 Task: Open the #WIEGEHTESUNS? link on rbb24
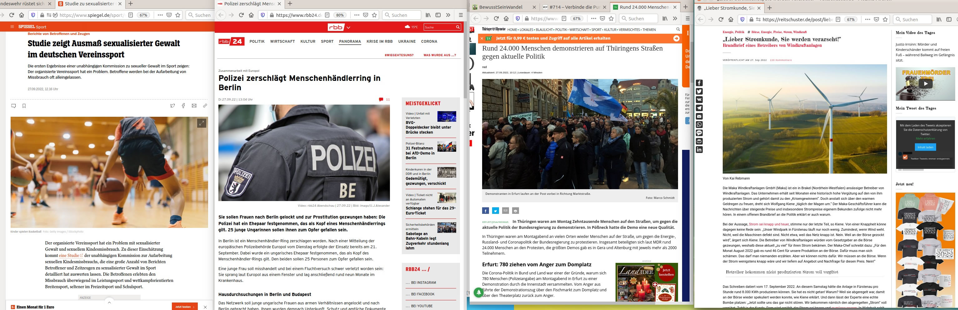(399, 55)
